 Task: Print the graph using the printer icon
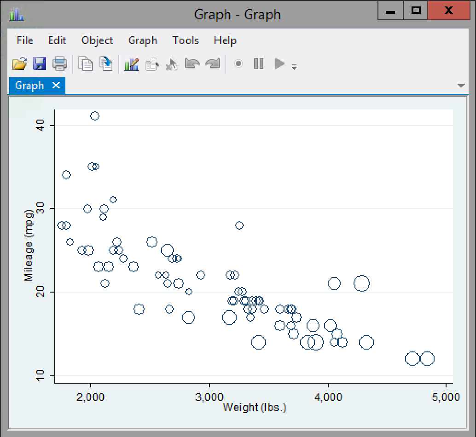59,64
